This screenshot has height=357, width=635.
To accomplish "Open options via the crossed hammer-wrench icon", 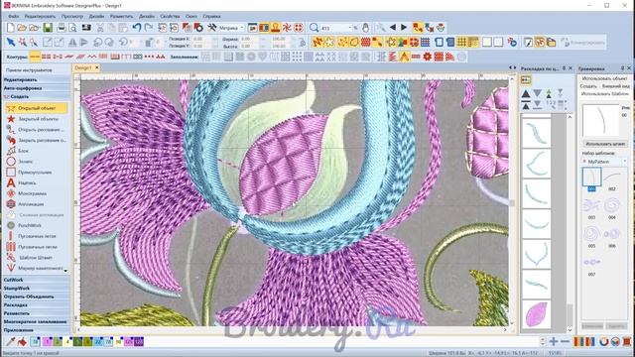I will point(211,28).
